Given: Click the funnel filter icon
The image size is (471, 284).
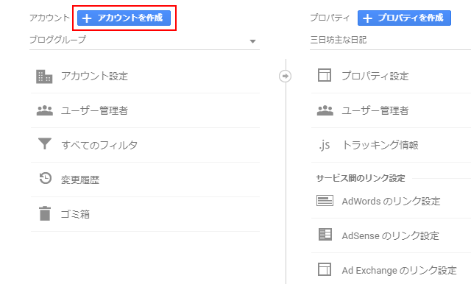Looking at the screenshot, I should click(45, 143).
